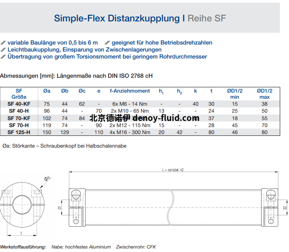Click the 'D1' dimension label on drawing

[x=59, y=208]
